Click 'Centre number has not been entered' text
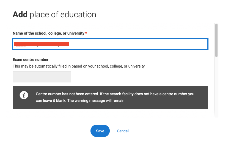 point(65,94)
